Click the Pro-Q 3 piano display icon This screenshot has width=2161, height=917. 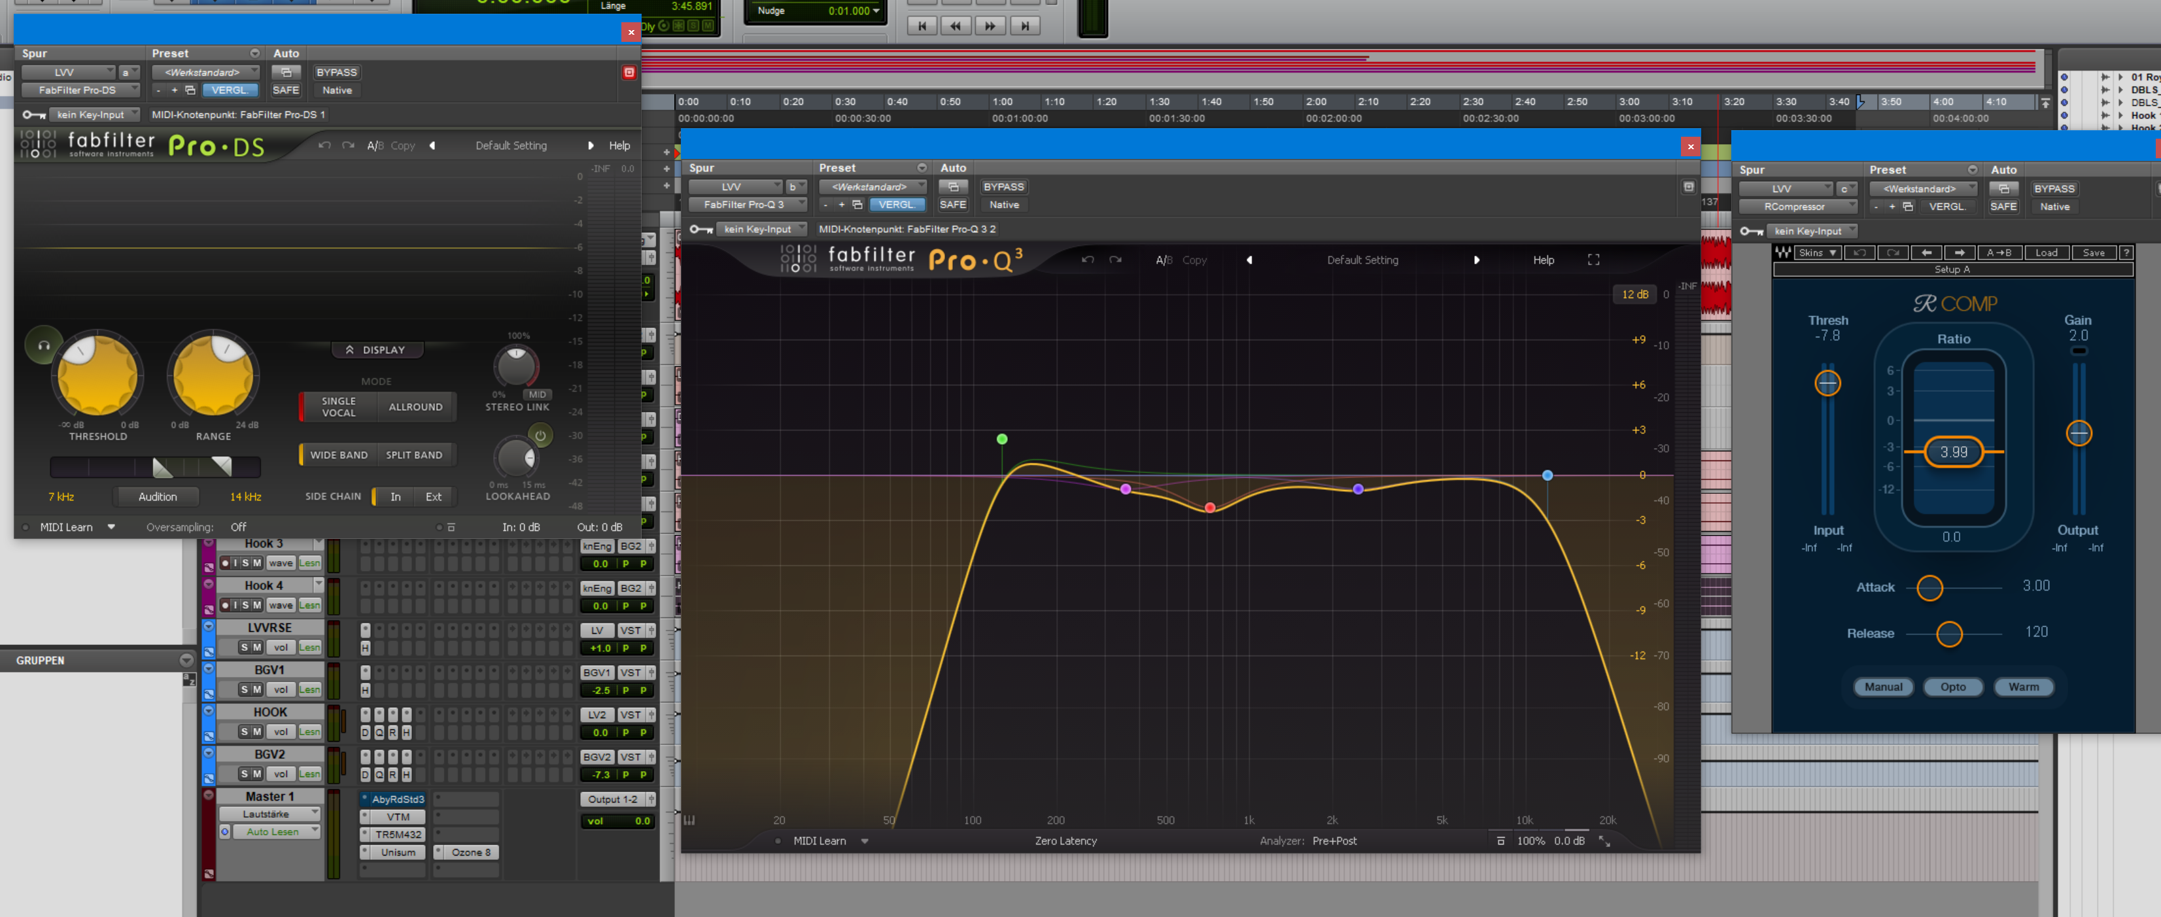tap(689, 820)
